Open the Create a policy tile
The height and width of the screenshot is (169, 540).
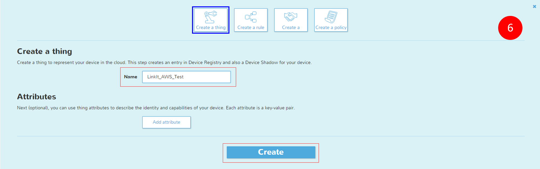(x=331, y=20)
